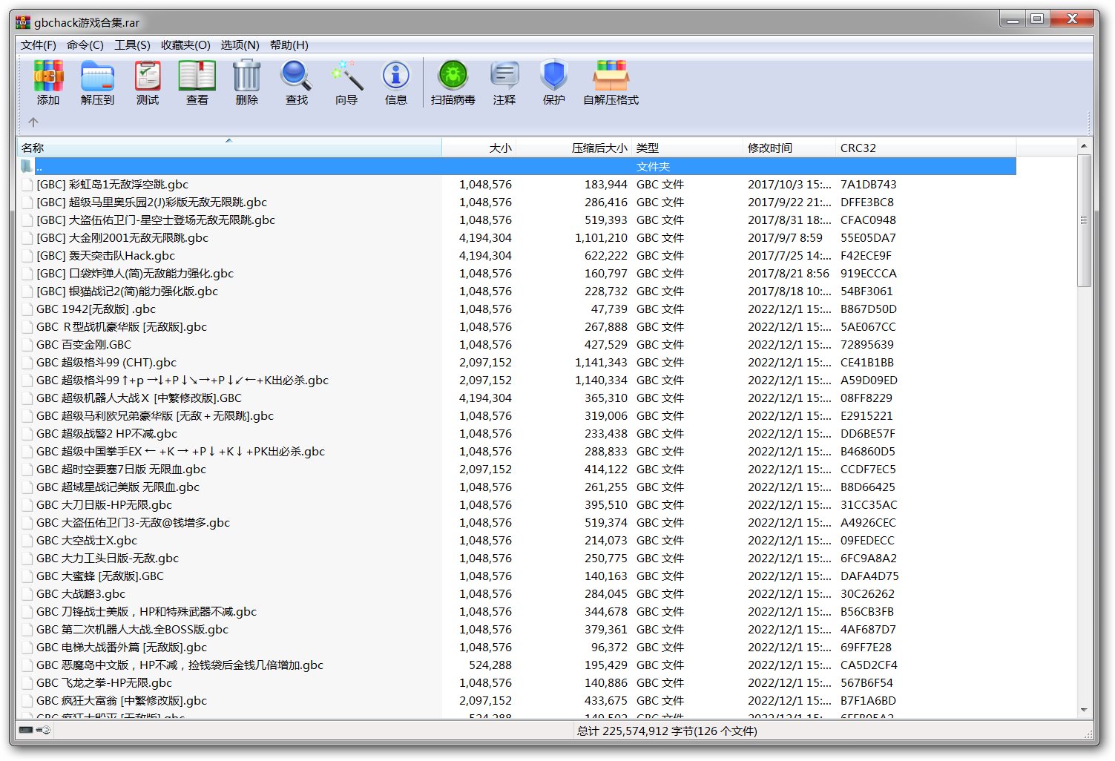Click the scrollbar up arrow
This screenshot has width=1115, height=761.
point(1084,146)
